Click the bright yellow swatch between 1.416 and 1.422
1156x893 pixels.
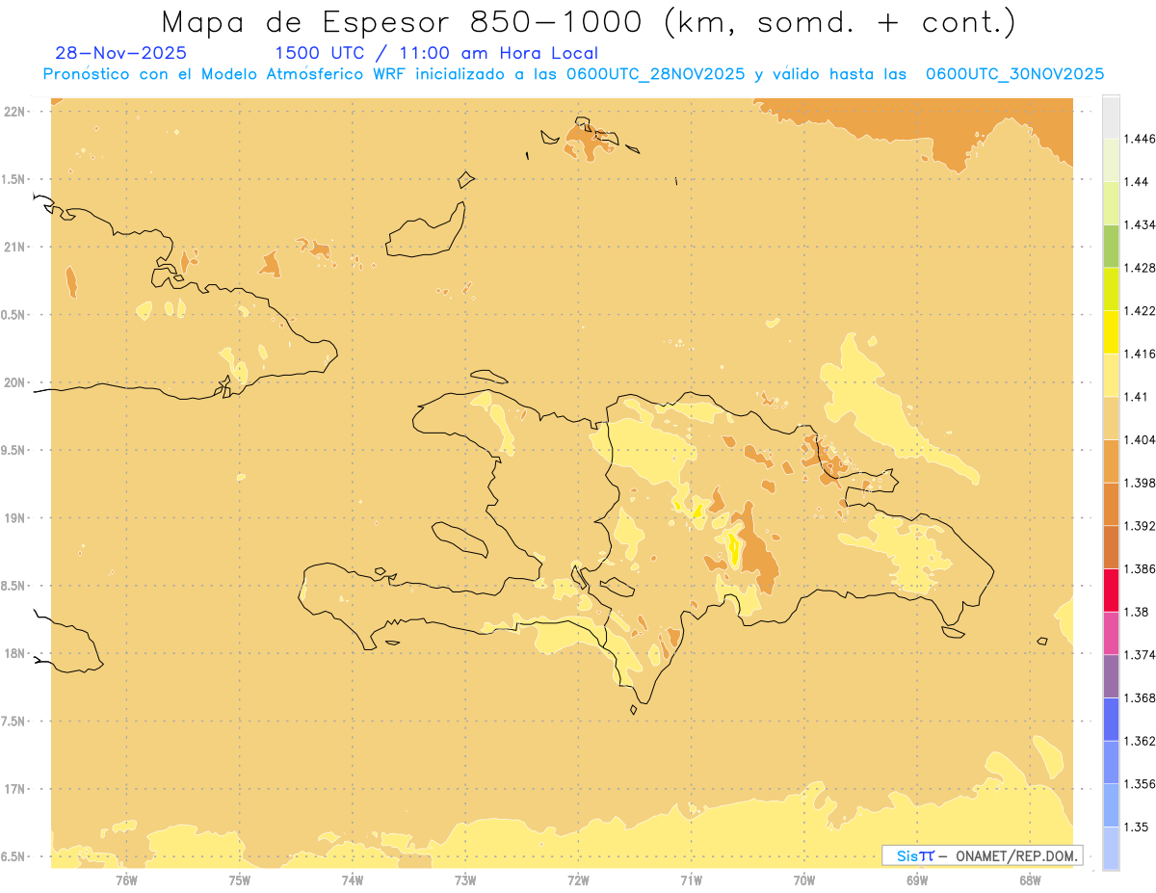(1111, 332)
